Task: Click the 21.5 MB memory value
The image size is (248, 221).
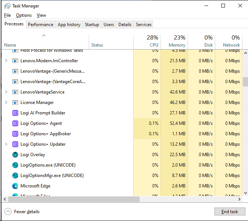Action: tap(178, 61)
